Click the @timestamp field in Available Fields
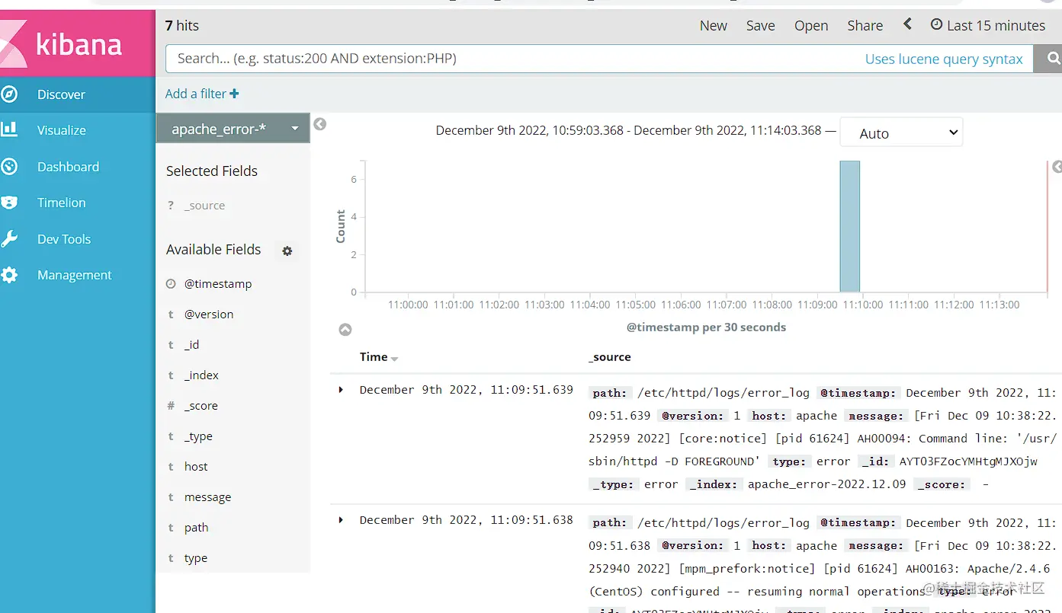The height and width of the screenshot is (613, 1062). 218,284
